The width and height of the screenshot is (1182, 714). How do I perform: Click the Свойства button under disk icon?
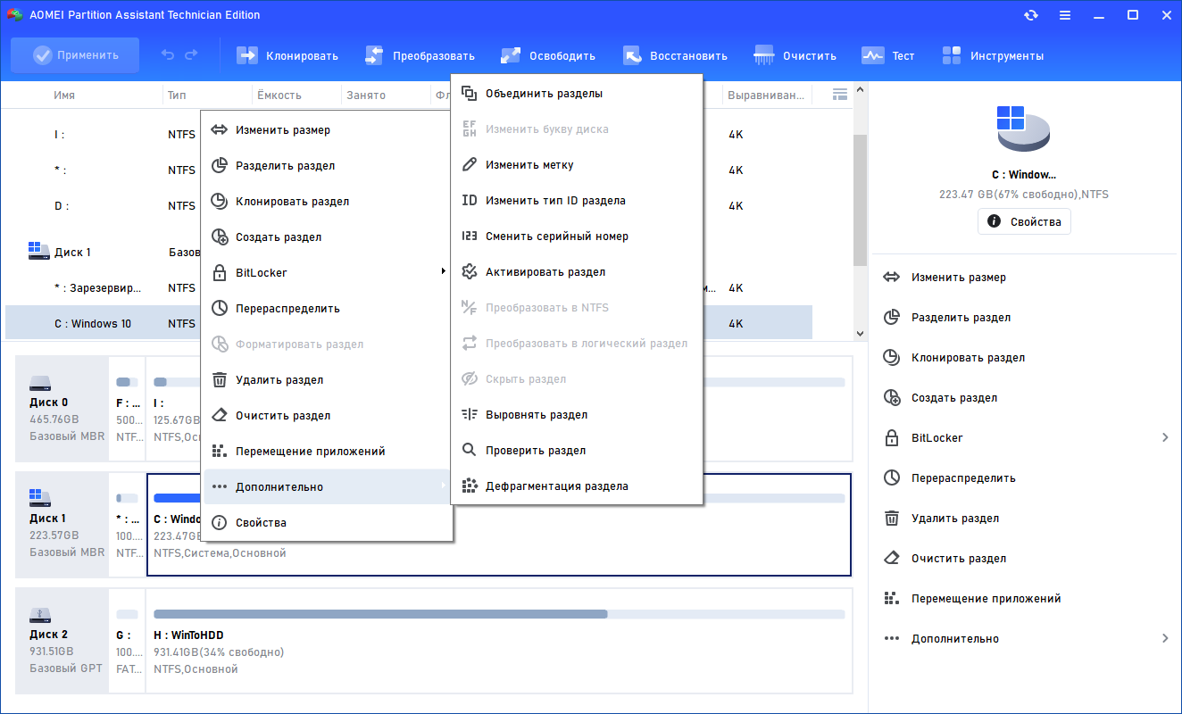1024,221
